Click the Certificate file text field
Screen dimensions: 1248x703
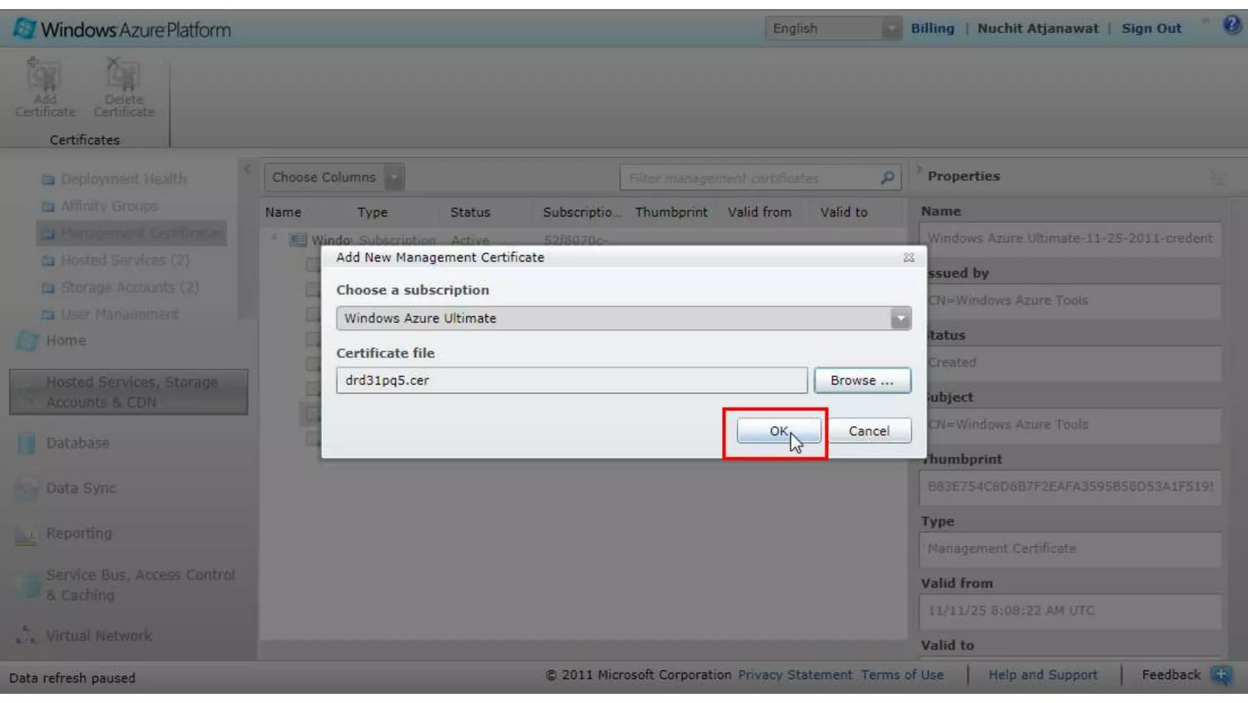pos(571,380)
